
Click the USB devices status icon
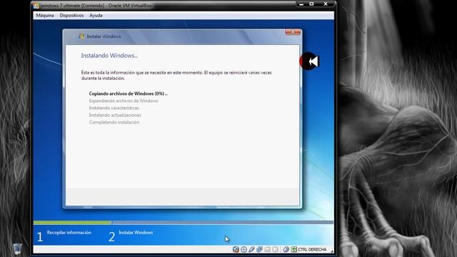252,249
